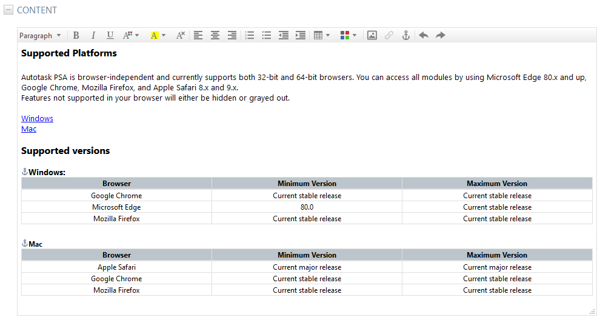Click the Apple Safari cell
This screenshot has width=603, height=320.
coord(116,267)
